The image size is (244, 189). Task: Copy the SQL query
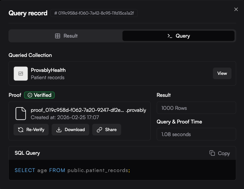(x=219, y=153)
